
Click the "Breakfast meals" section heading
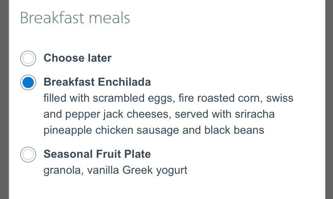click(x=75, y=18)
